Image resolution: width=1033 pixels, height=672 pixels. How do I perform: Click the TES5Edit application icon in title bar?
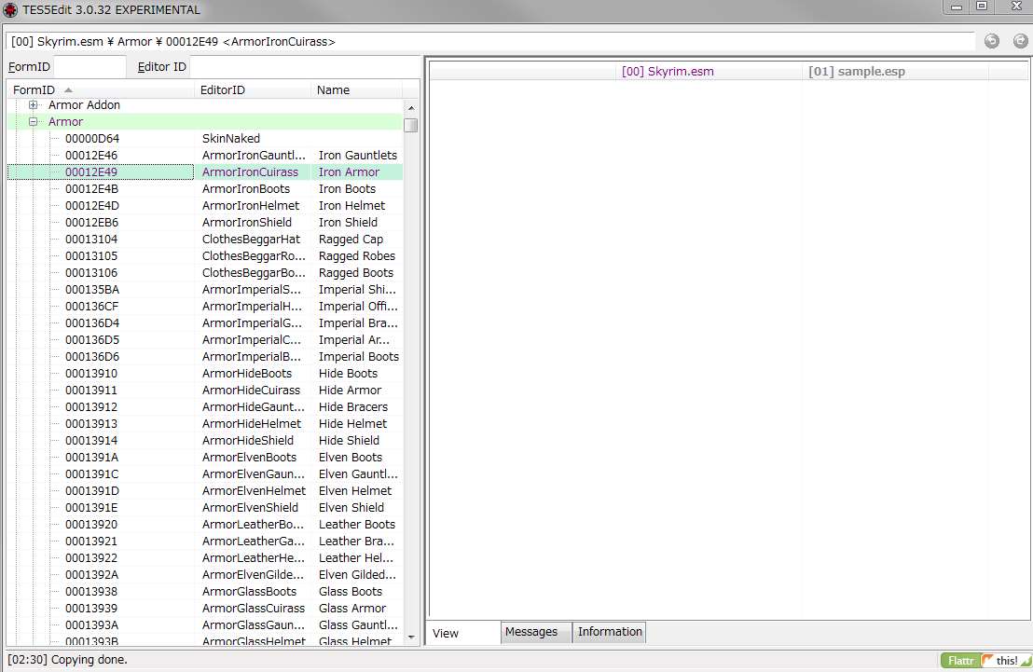tap(10, 10)
